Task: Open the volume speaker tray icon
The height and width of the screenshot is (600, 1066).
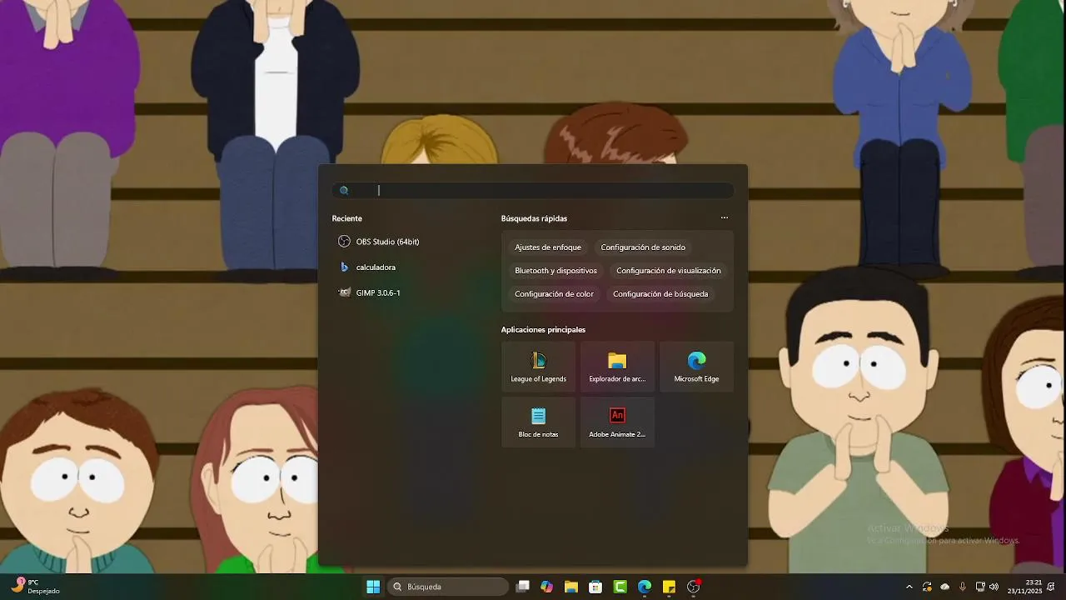Action: [x=994, y=587]
